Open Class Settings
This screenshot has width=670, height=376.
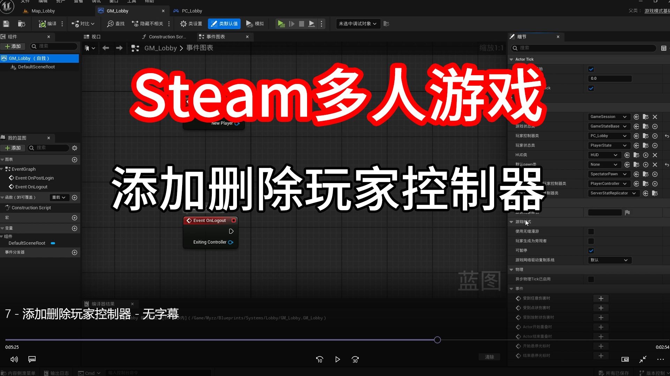(191, 24)
